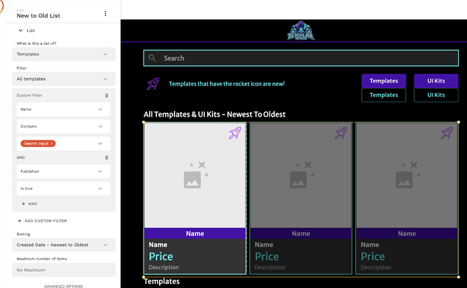This screenshot has height=288, width=467.
Task: Open the Published property dropdown
Action: (64, 171)
